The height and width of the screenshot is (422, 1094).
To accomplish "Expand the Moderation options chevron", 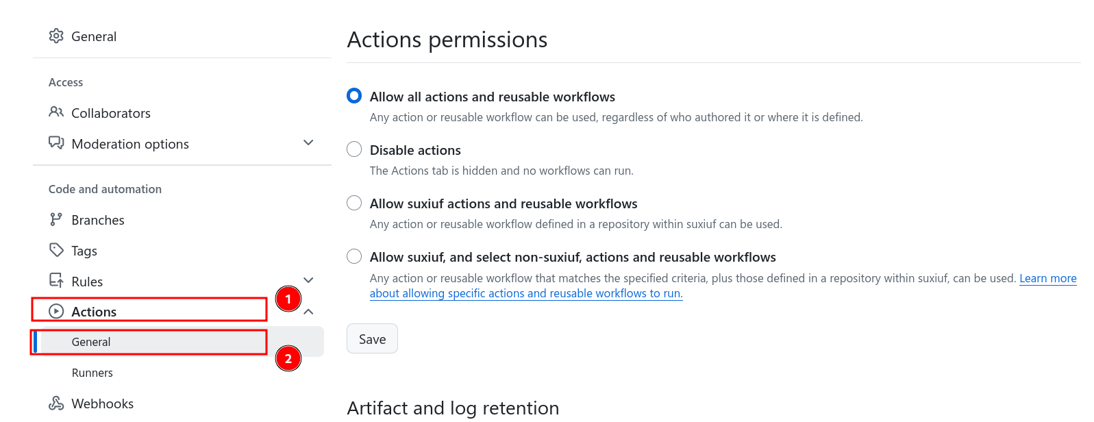I will pos(308,142).
